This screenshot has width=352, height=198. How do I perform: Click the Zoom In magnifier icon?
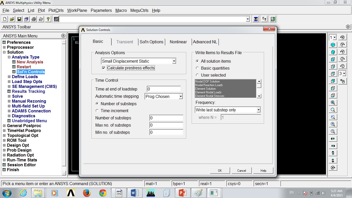pos(333,124)
